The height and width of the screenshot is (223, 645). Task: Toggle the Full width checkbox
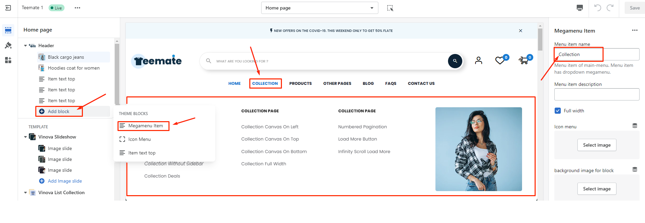pos(558,111)
